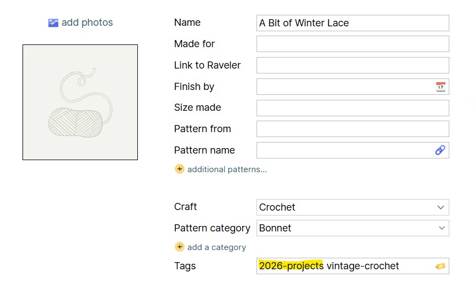Screen dimensions: 474x289
Task: Click the yarn ball placeholder photo
Action: (x=80, y=103)
